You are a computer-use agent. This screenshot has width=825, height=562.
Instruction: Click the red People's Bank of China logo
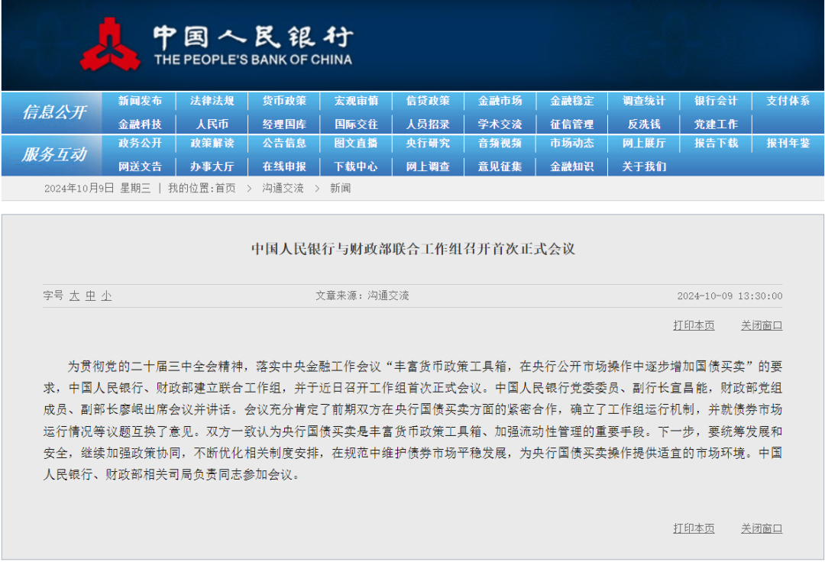(x=110, y=45)
